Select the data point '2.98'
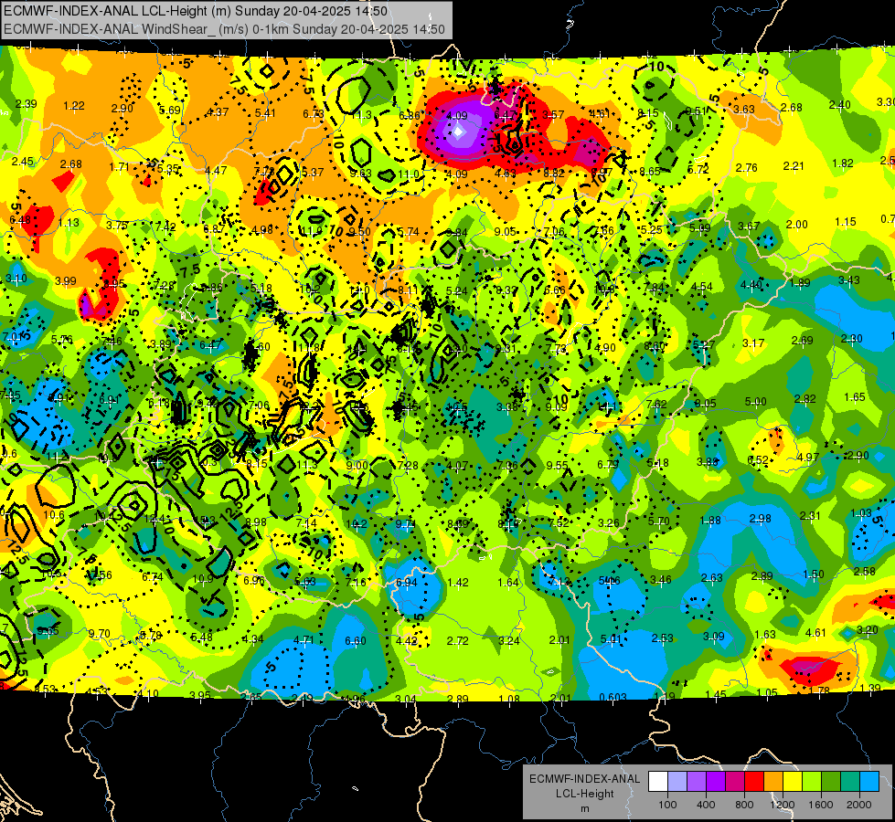Viewport: 895px width, 822px height. pyautogui.click(x=761, y=519)
